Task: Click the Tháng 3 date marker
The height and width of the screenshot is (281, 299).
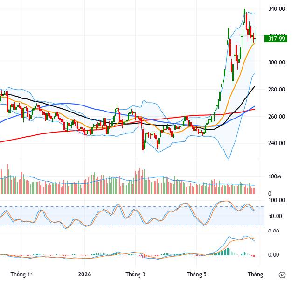Action: pos(135,274)
